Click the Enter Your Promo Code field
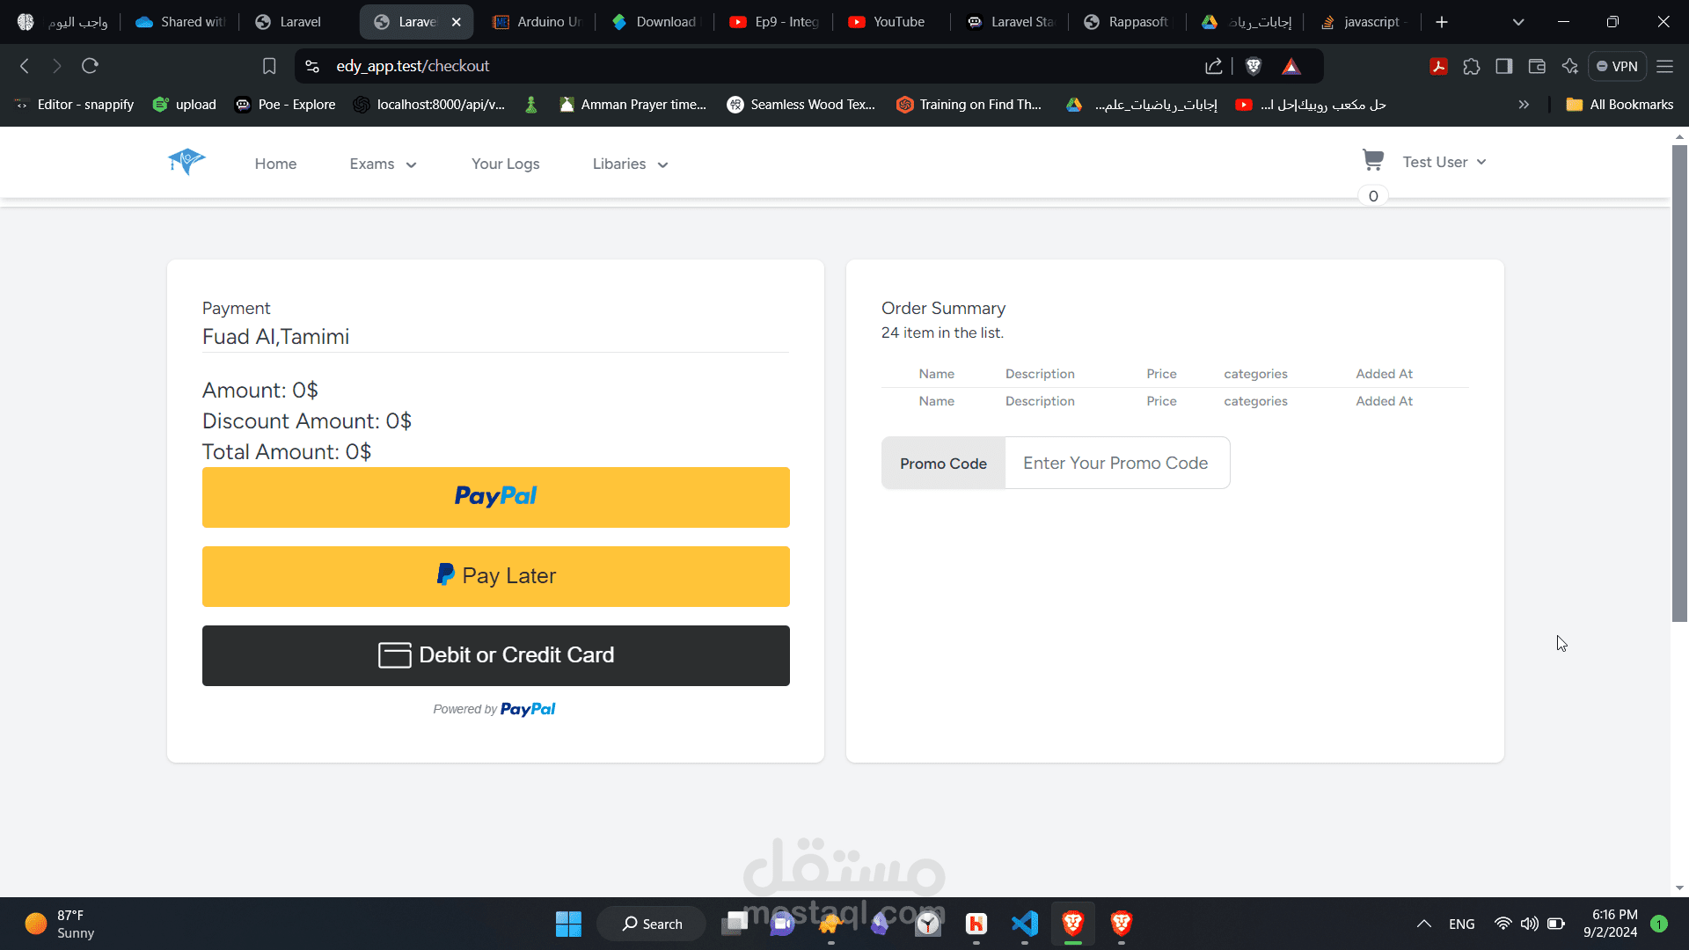This screenshot has width=1689, height=950. pos(1115,463)
